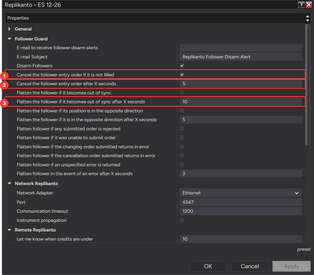Enable Flatten follower if changing order returns error
Viewport: 314px width, 275px height.
pyautogui.click(x=182, y=146)
